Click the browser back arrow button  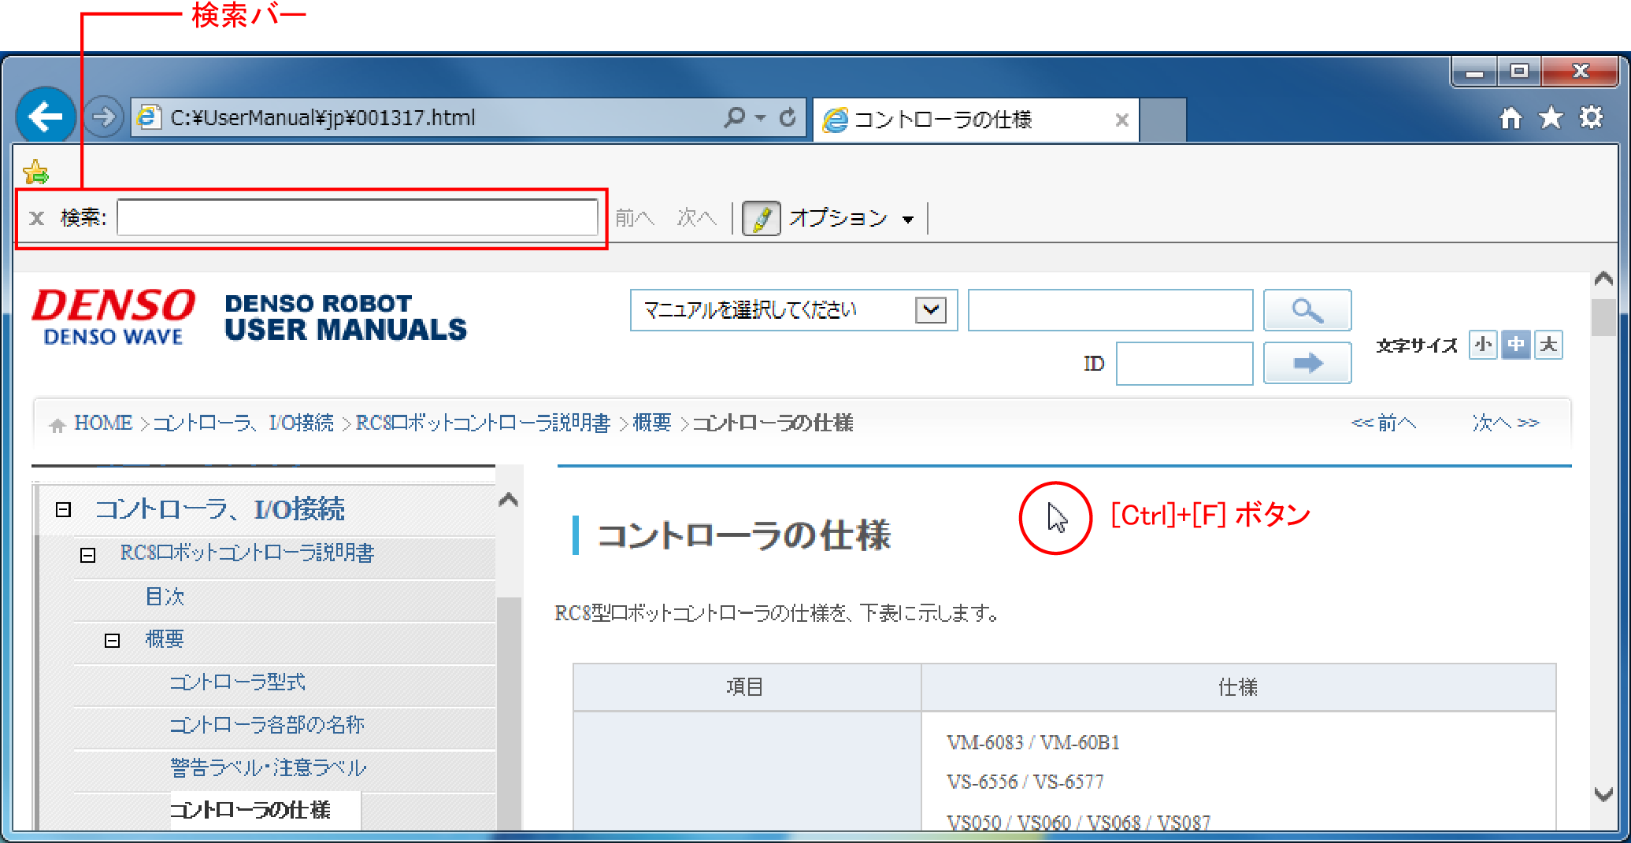click(x=45, y=117)
